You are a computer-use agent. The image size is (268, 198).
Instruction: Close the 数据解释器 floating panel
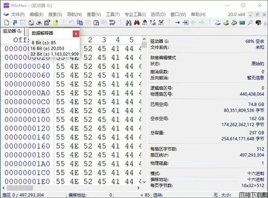[75, 33]
